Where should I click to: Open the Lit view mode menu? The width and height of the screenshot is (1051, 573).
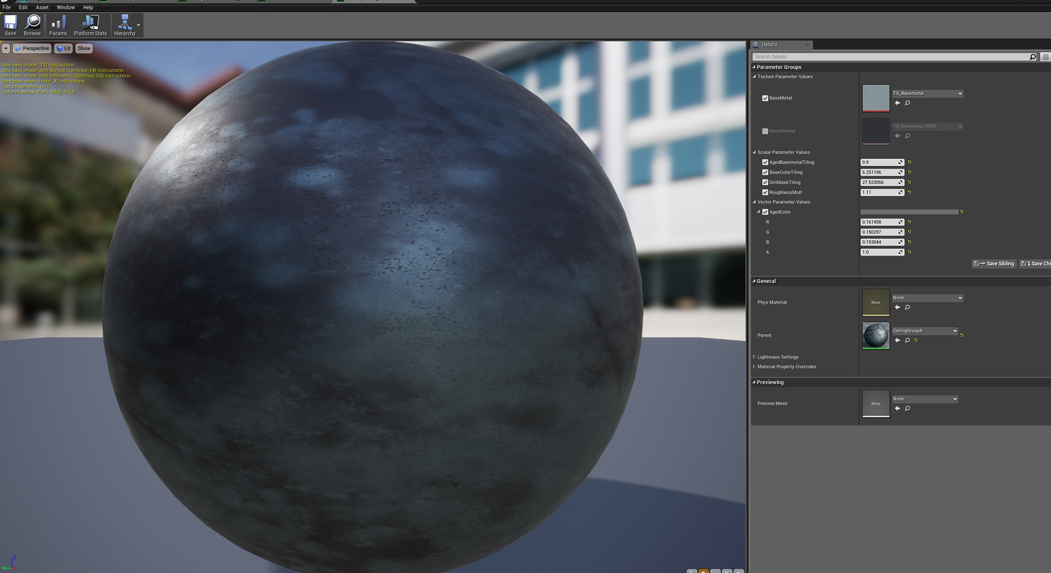point(63,49)
